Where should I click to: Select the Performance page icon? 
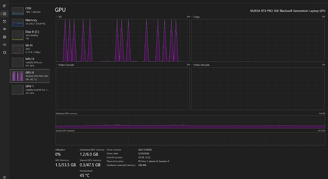pos(4,14)
